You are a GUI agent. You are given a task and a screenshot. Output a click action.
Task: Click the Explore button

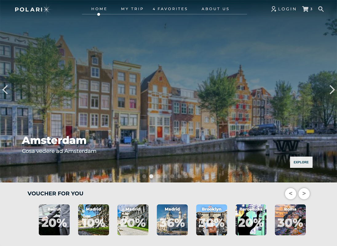click(x=301, y=162)
